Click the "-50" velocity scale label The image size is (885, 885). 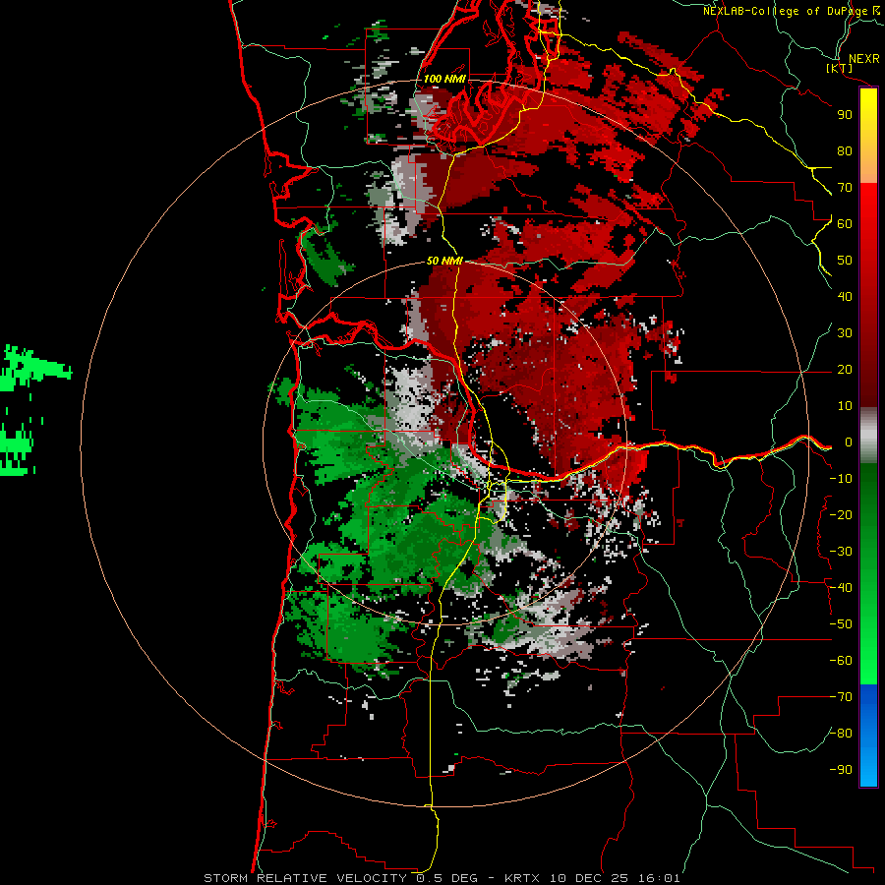point(841,624)
